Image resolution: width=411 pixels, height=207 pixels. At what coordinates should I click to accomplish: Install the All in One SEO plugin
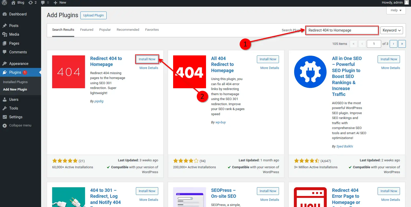click(389, 59)
